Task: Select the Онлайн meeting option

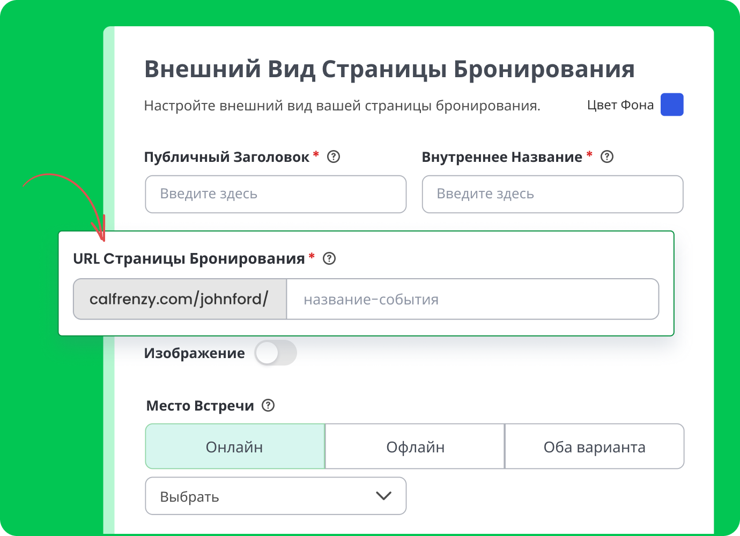Action: 235,446
